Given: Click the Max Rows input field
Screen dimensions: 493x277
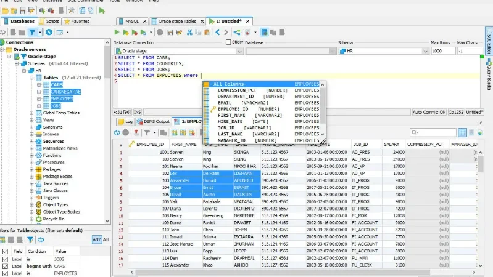Looking at the screenshot, I should click(443, 51).
